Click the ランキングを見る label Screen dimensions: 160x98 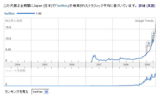click(x=16, y=92)
